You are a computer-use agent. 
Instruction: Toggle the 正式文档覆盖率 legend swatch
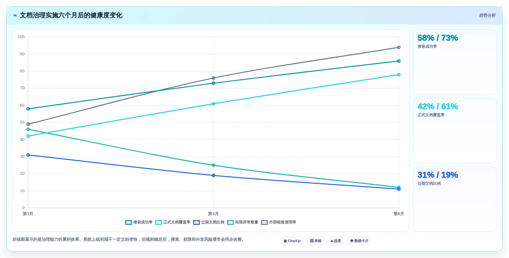[159, 222]
